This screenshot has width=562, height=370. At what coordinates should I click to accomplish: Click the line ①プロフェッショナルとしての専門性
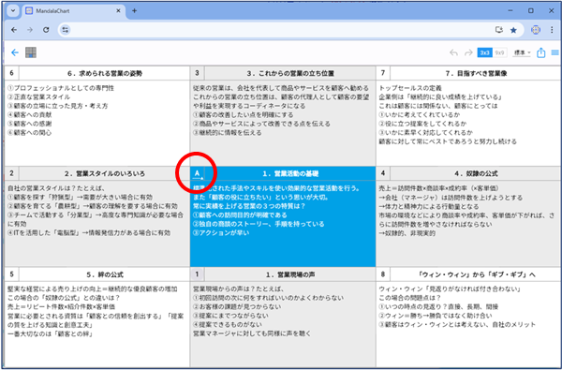tap(61, 88)
